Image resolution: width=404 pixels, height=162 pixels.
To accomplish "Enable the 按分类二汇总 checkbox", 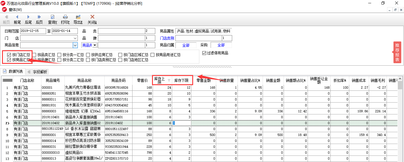I will (x=59, y=60).
